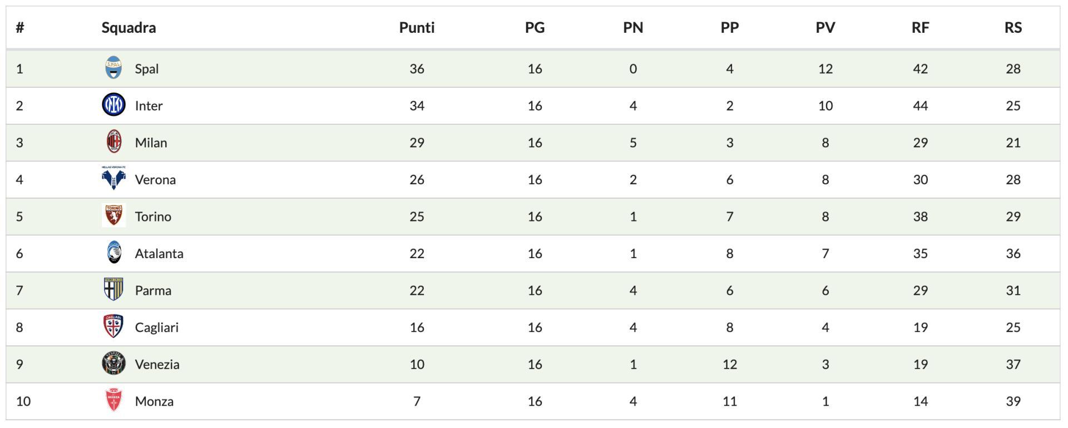Viewport: 1068px width, 428px height.
Task: Sort by the PG column header
Action: point(535,28)
